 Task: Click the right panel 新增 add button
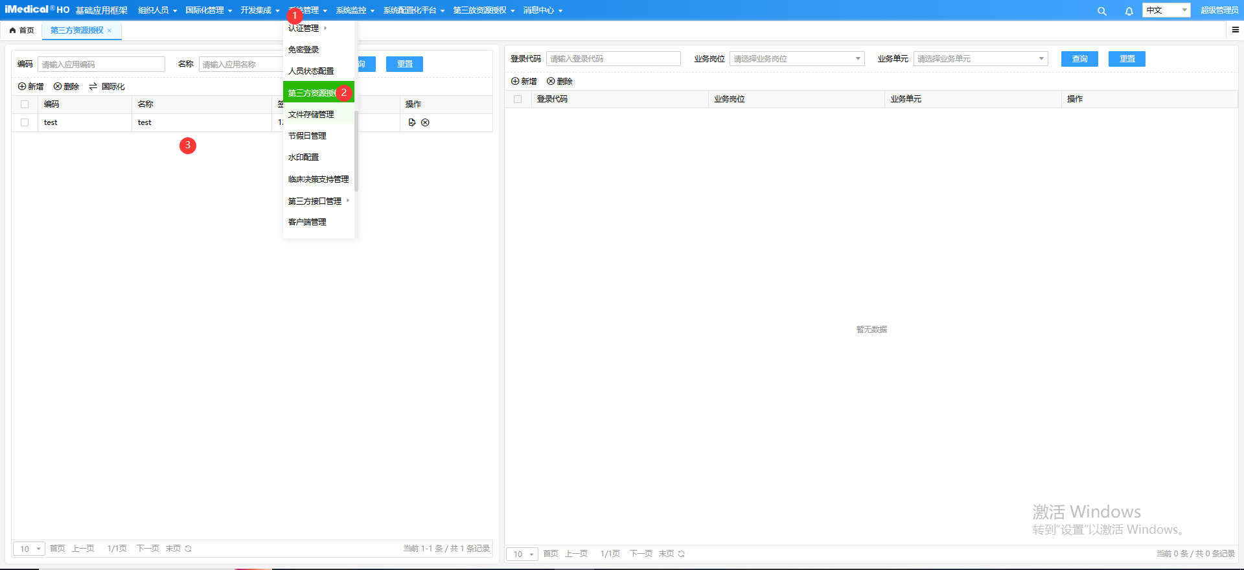pyautogui.click(x=524, y=81)
